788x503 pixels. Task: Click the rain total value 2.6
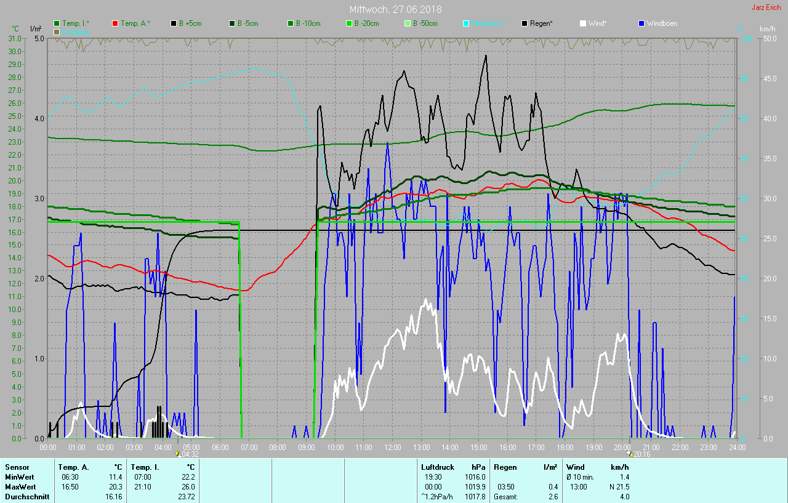point(553,497)
